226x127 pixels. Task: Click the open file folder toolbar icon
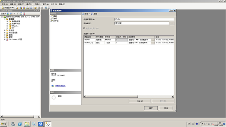click(x=35, y=8)
